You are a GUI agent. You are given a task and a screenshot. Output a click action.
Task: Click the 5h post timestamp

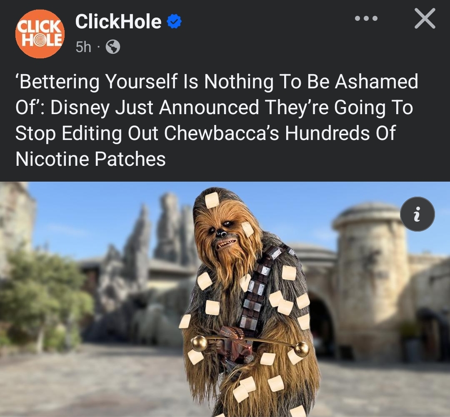coord(83,47)
